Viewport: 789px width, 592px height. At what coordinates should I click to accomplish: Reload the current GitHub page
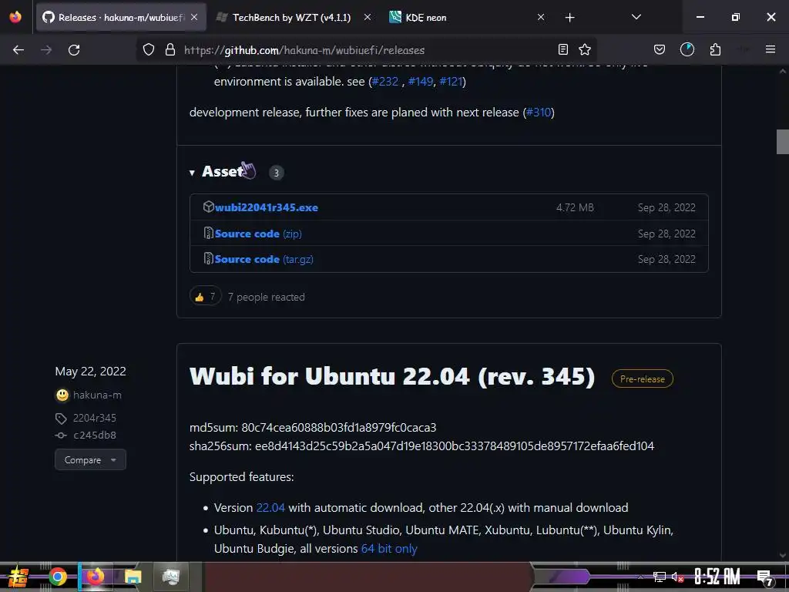click(x=74, y=50)
